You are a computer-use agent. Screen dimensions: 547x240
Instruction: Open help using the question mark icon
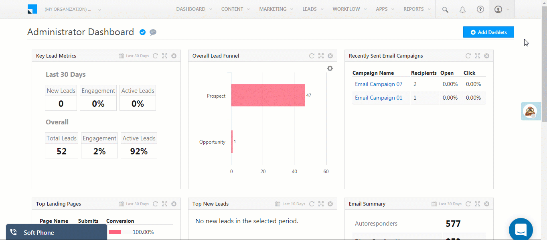(480, 9)
